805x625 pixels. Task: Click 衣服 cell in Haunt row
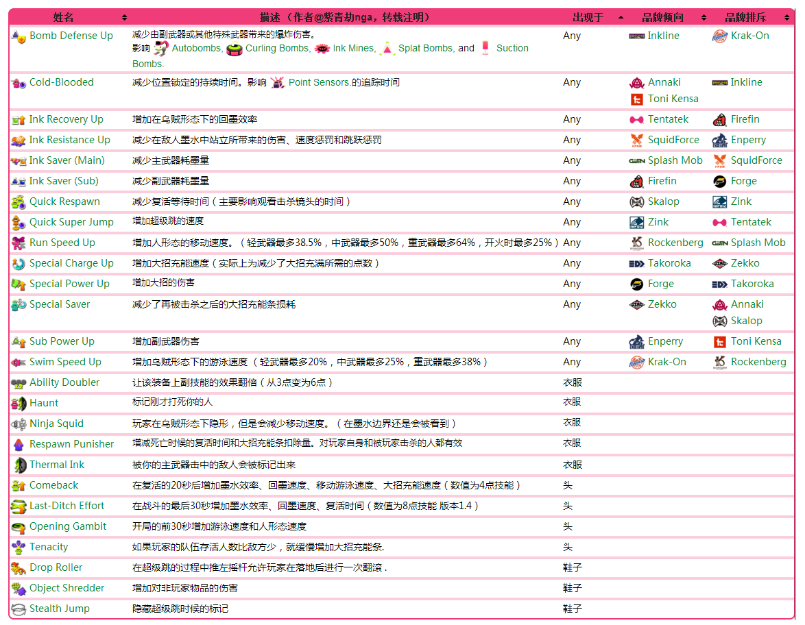click(x=572, y=402)
